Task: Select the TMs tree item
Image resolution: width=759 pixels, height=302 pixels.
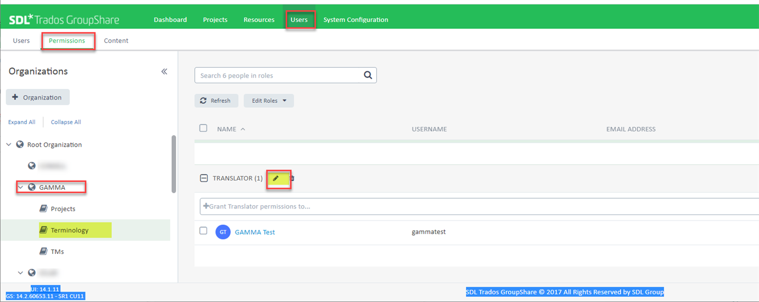Action: (x=58, y=252)
